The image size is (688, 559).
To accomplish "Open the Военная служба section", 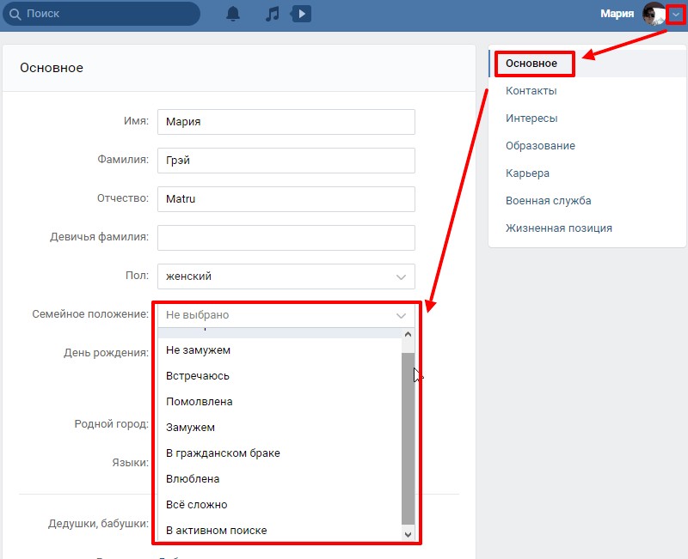I will point(548,201).
